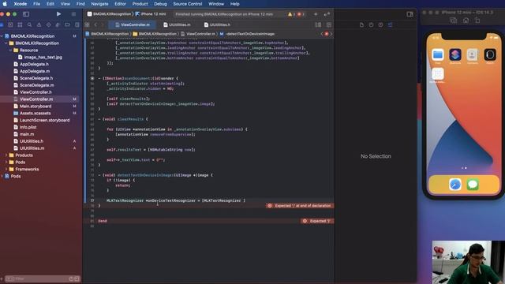This screenshot has height=284, width=505.
Task: Expand the Products folder
Action: click(x=6, y=155)
